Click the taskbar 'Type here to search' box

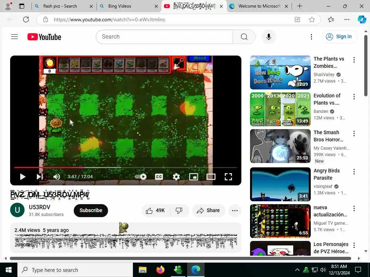click(75, 270)
